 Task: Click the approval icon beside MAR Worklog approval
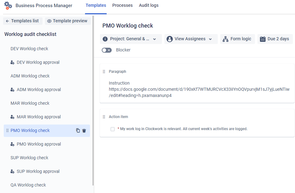(x=12, y=117)
